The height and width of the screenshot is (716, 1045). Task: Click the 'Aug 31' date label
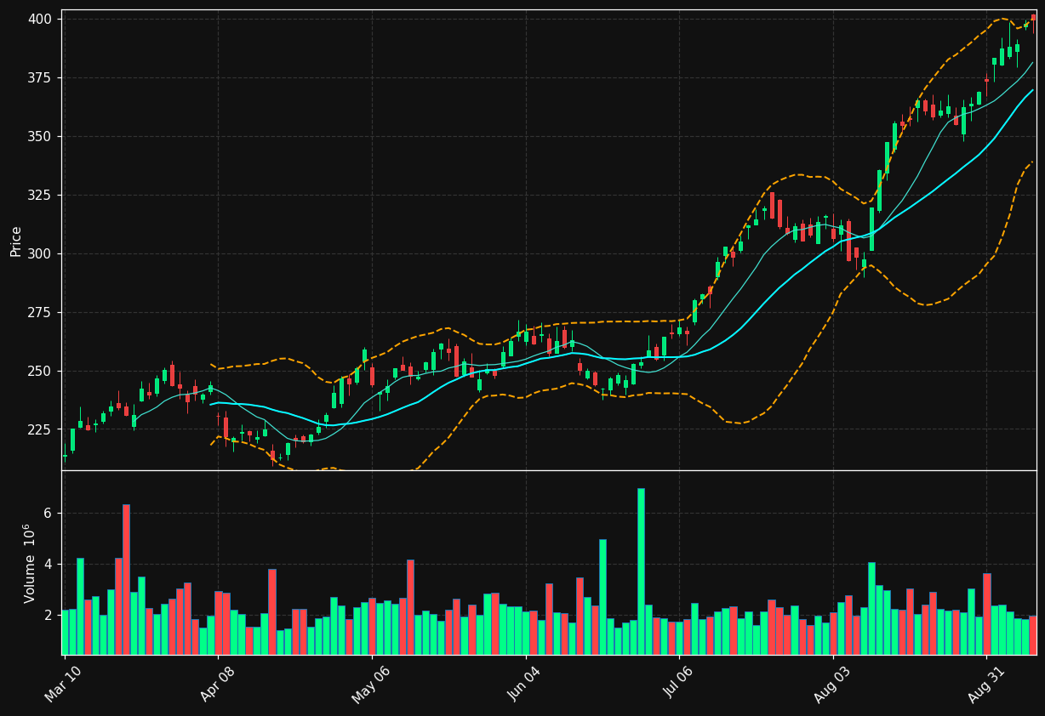point(985,684)
